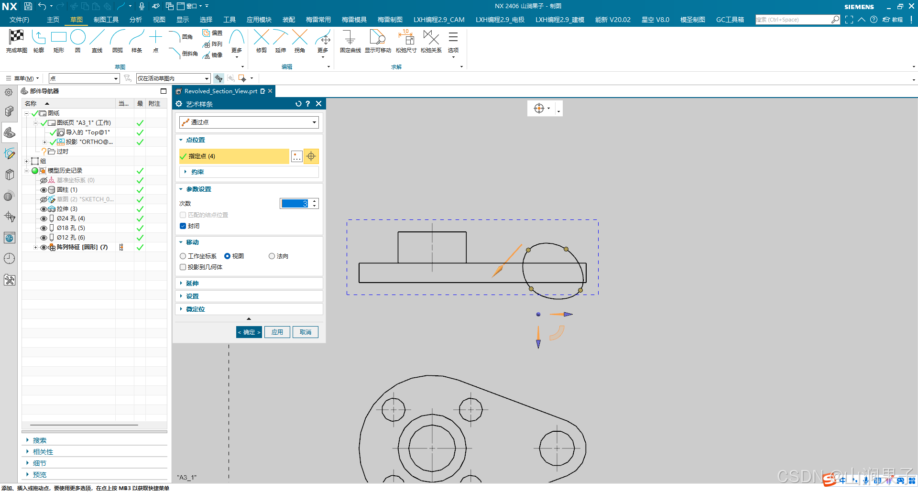This screenshot has height=492, width=918.
Task: Choose the Chamfer (倒斜角) tool
Action: pos(184,53)
